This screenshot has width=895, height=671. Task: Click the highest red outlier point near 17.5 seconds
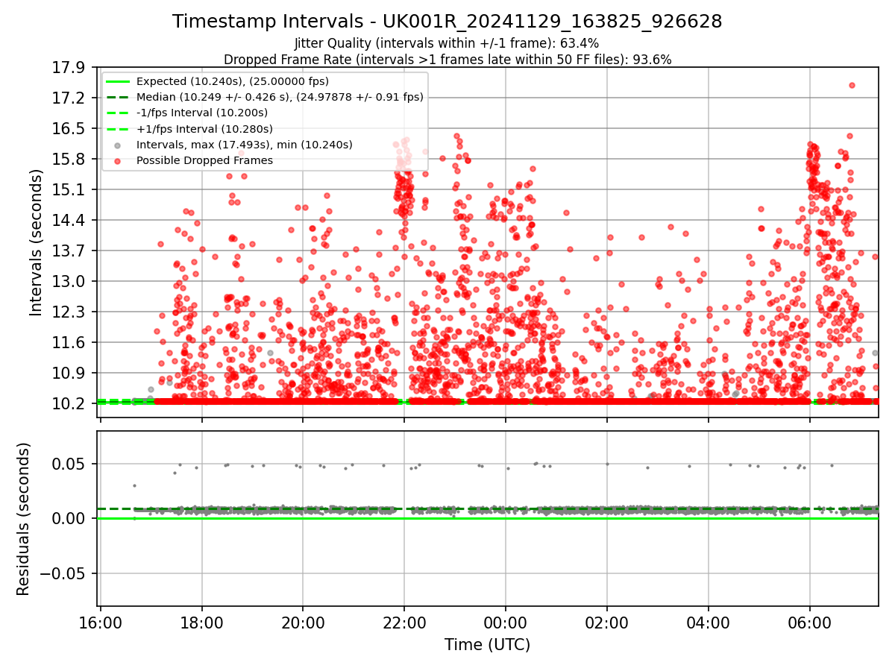[x=852, y=85]
